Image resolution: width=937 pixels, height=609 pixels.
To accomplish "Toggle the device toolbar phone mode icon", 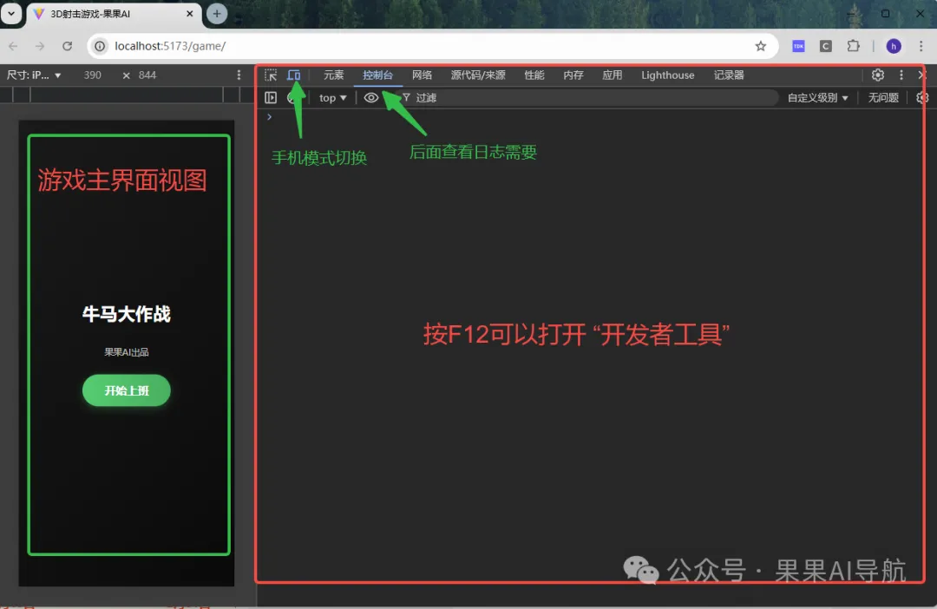I will pyautogui.click(x=293, y=75).
